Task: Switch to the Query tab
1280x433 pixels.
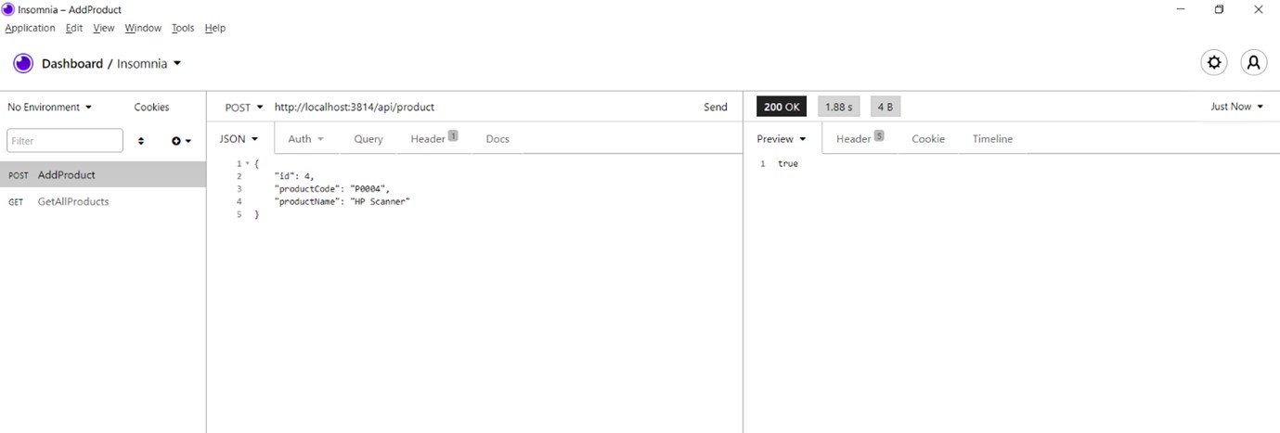Action: (x=368, y=139)
